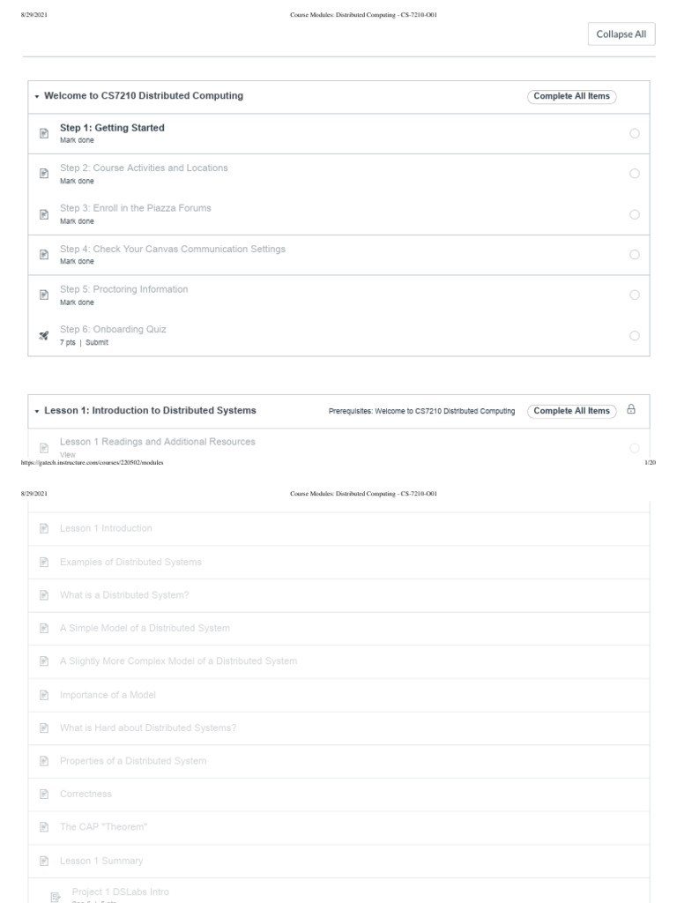Open What is Hard about Distributed Systems? lesson
Viewport: 677px width, 903px height.
(x=148, y=728)
